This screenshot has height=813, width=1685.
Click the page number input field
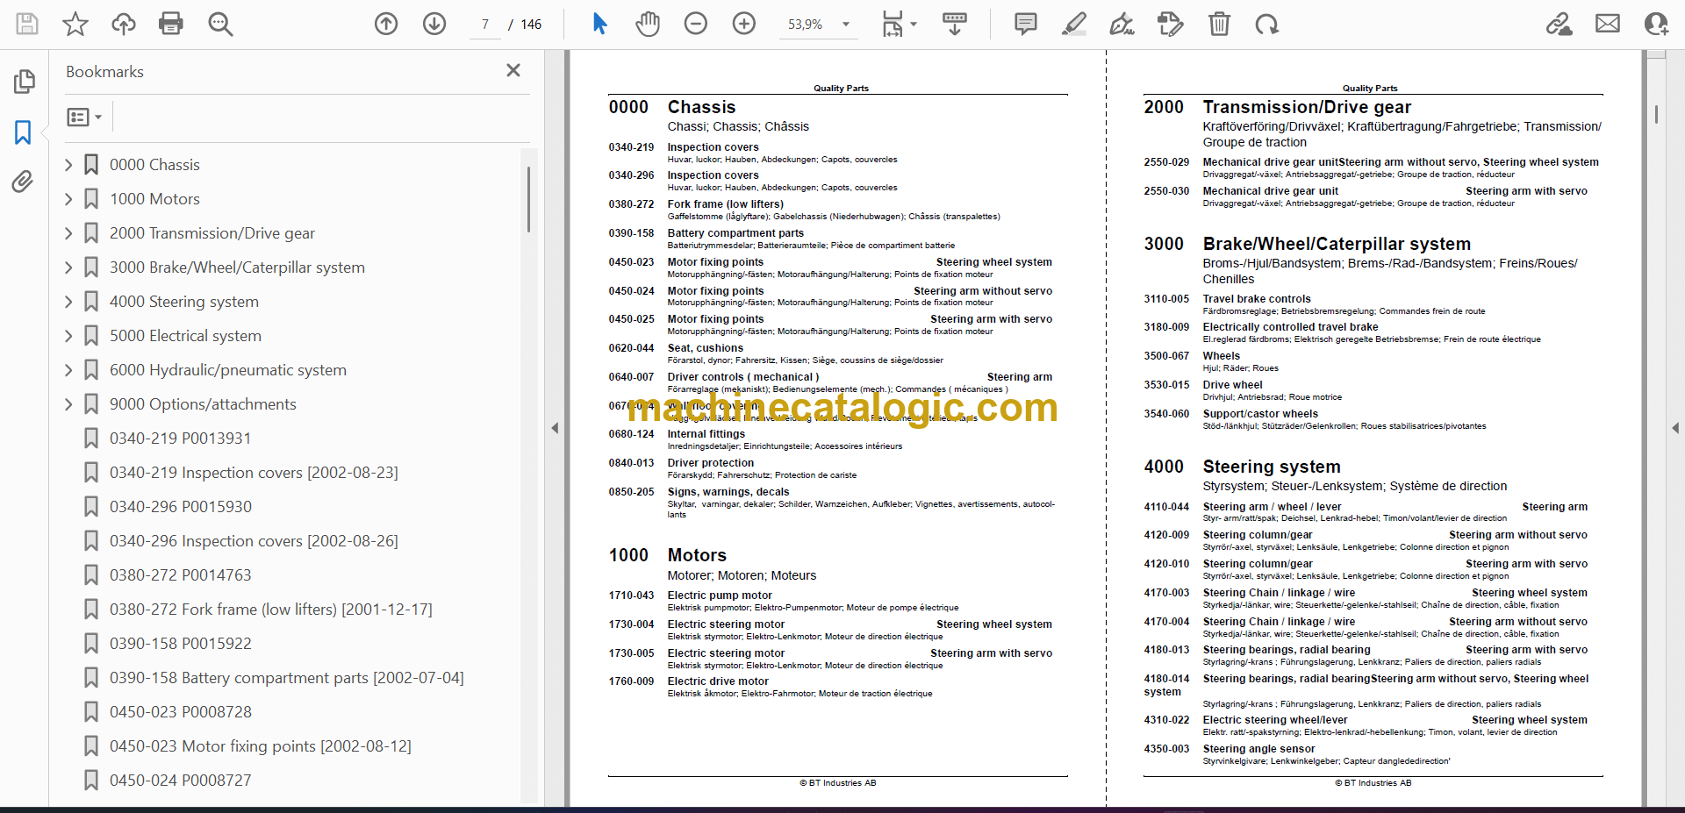(485, 25)
